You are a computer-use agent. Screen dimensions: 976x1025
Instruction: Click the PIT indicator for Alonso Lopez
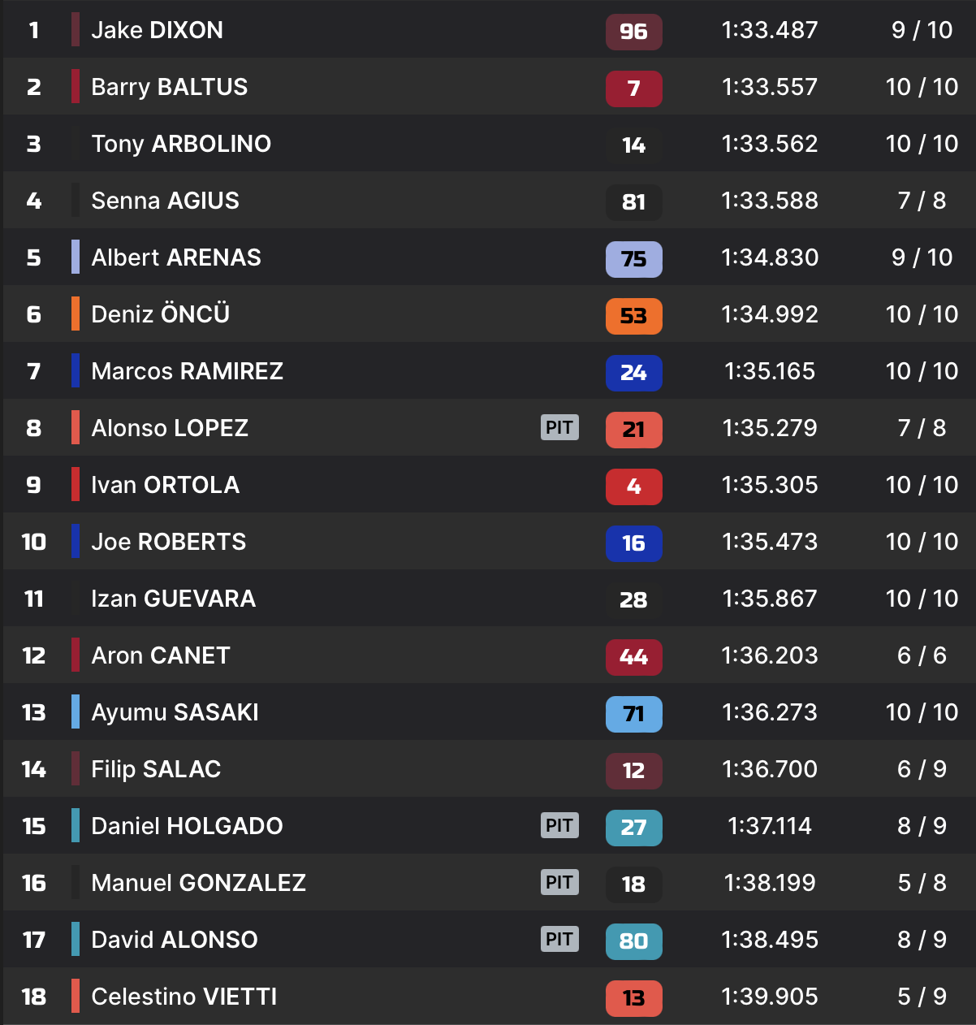point(559,427)
